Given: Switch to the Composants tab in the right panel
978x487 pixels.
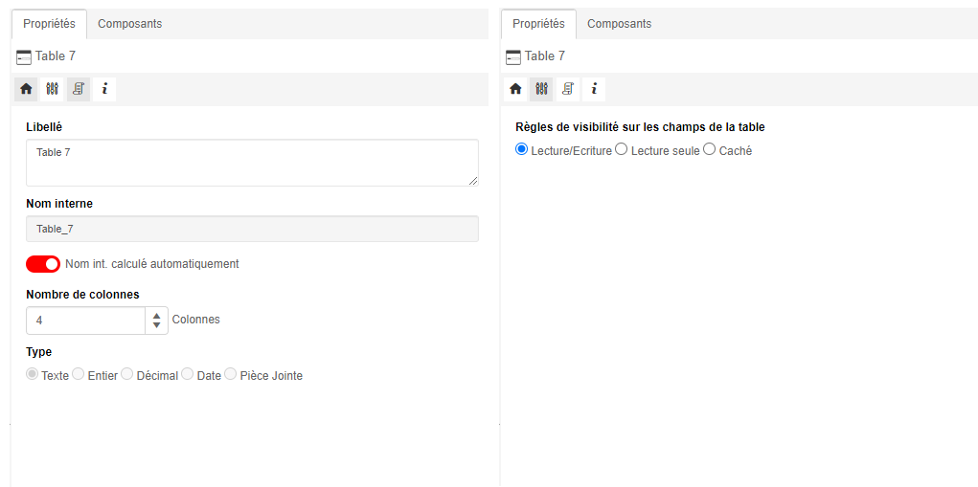Looking at the screenshot, I should (619, 24).
